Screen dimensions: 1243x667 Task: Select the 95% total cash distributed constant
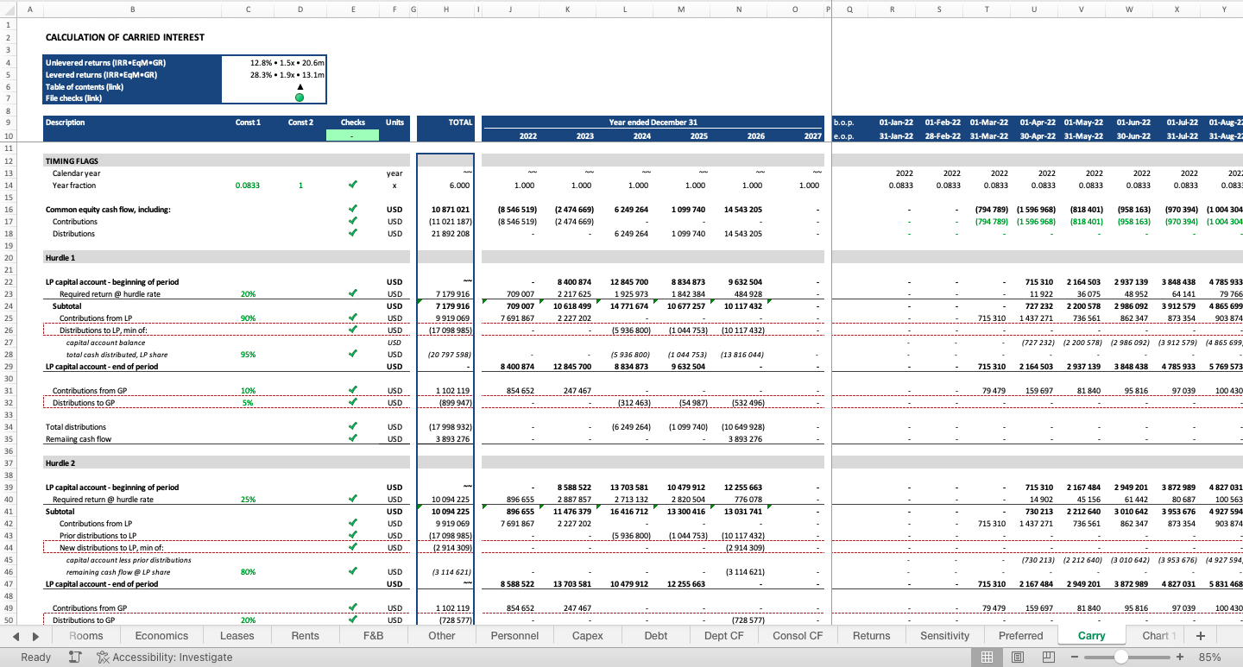pyautogui.click(x=249, y=354)
